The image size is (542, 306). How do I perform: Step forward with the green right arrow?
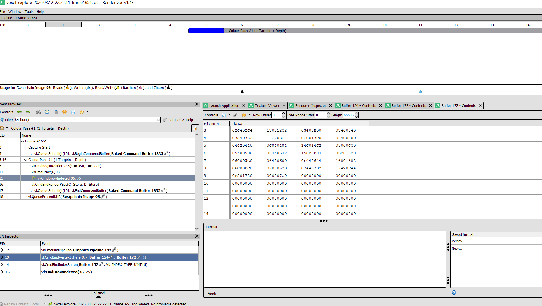tap(28, 112)
